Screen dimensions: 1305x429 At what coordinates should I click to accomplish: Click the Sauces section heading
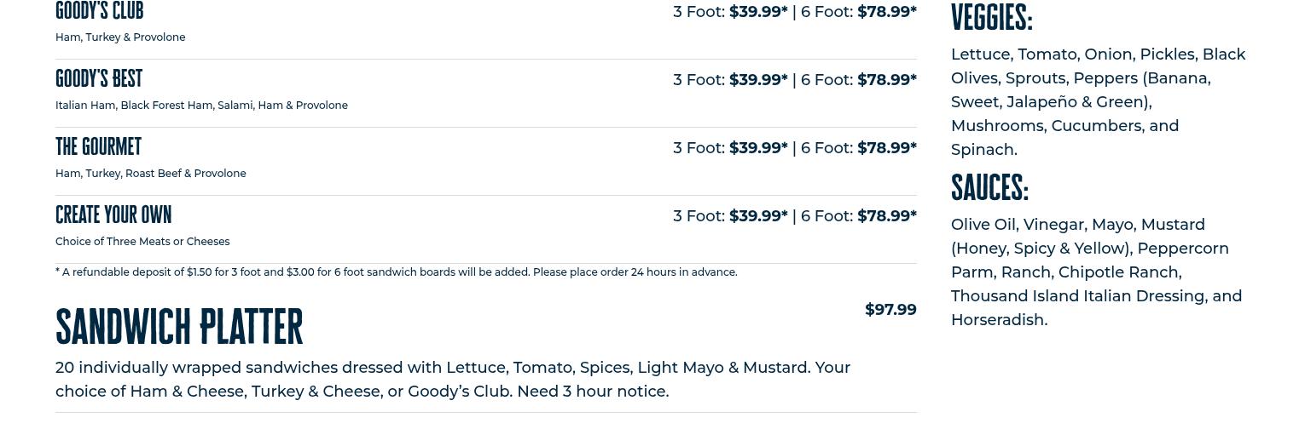(989, 187)
